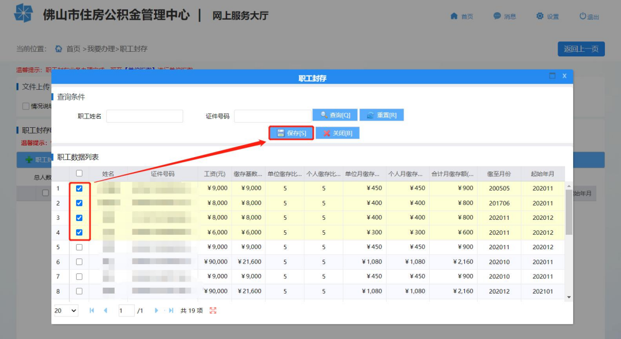
Task: Click the breadcrumb home icon
Action: tap(59, 49)
